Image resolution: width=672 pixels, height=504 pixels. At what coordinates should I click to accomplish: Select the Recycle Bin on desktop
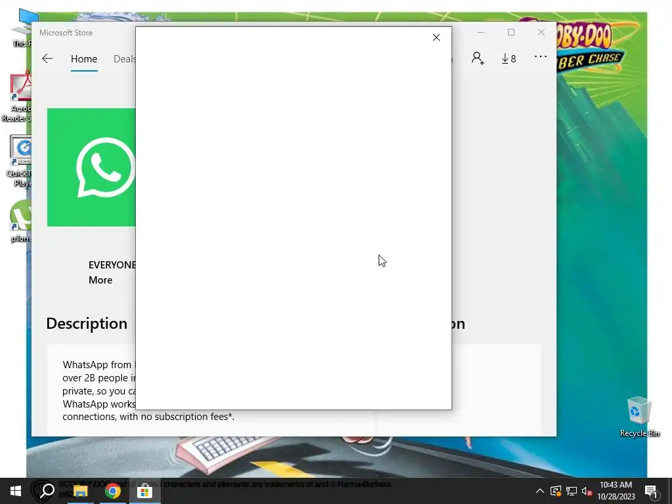639,417
